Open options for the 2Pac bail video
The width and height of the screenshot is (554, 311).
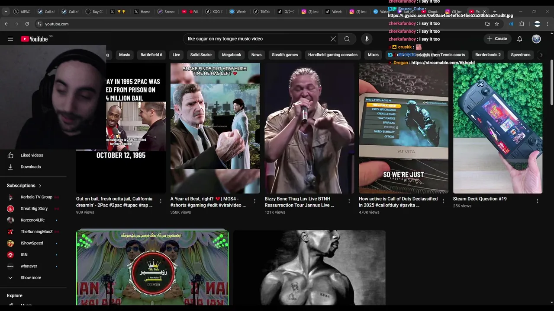point(161,201)
